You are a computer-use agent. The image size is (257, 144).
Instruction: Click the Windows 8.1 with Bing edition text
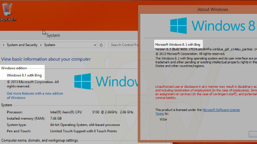tap(24, 75)
